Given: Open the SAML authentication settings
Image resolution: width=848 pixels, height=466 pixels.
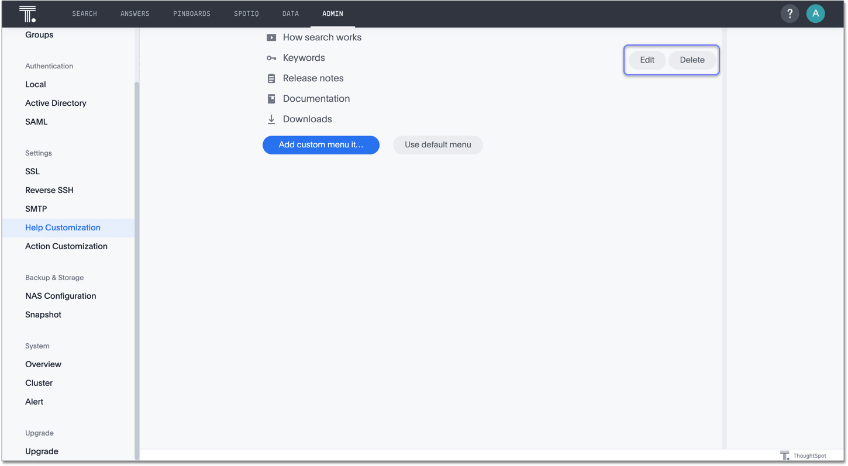Looking at the screenshot, I should 36,122.
